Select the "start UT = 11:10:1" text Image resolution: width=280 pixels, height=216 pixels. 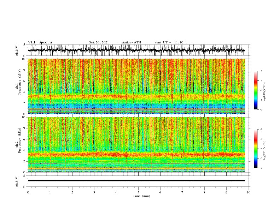click(171, 42)
